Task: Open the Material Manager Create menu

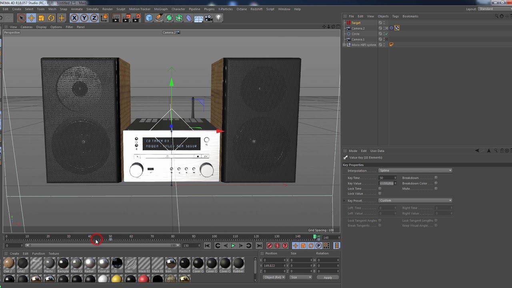Action: click(x=14, y=254)
